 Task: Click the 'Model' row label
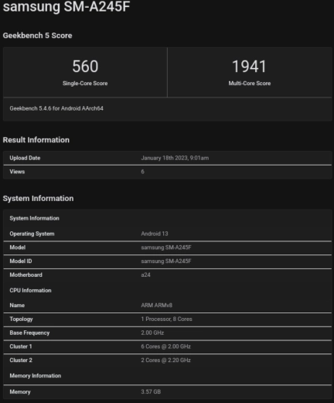pyautogui.click(x=18, y=248)
